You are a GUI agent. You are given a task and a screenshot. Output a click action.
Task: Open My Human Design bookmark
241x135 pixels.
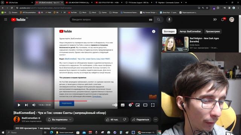click(149, 12)
